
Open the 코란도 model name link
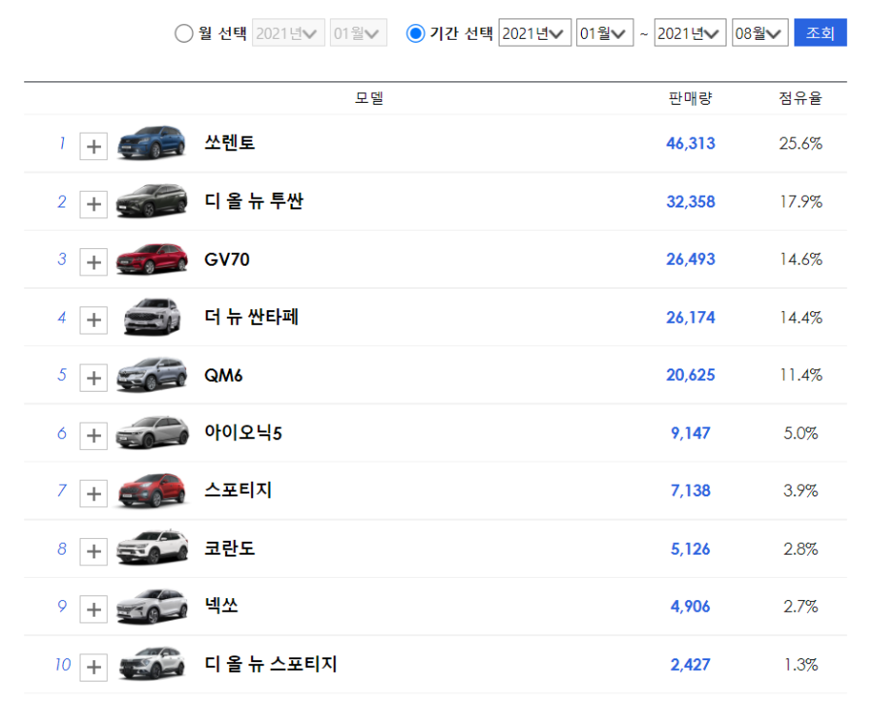229,548
